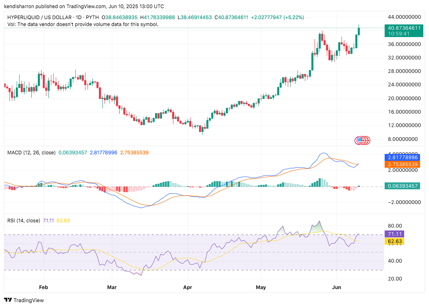The width and height of the screenshot is (429, 307).
Task: Click the countdown timer 10:59:41
Action: 398,34
